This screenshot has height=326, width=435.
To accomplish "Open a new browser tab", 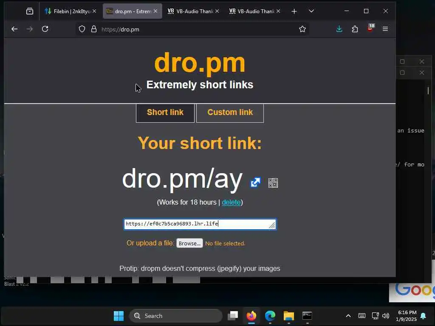I will click(x=294, y=11).
